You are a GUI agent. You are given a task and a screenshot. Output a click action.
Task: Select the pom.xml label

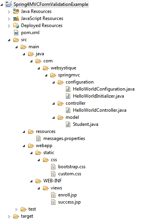30,33
